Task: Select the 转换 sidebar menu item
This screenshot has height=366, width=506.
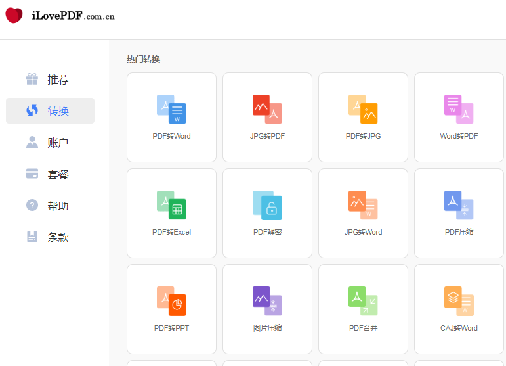Action: 51,111
